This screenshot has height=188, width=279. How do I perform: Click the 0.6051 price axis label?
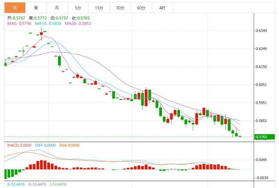261,85
